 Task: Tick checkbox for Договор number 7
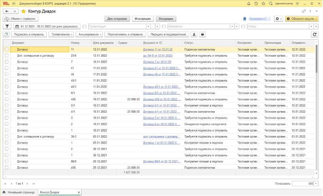pos(6,62)
